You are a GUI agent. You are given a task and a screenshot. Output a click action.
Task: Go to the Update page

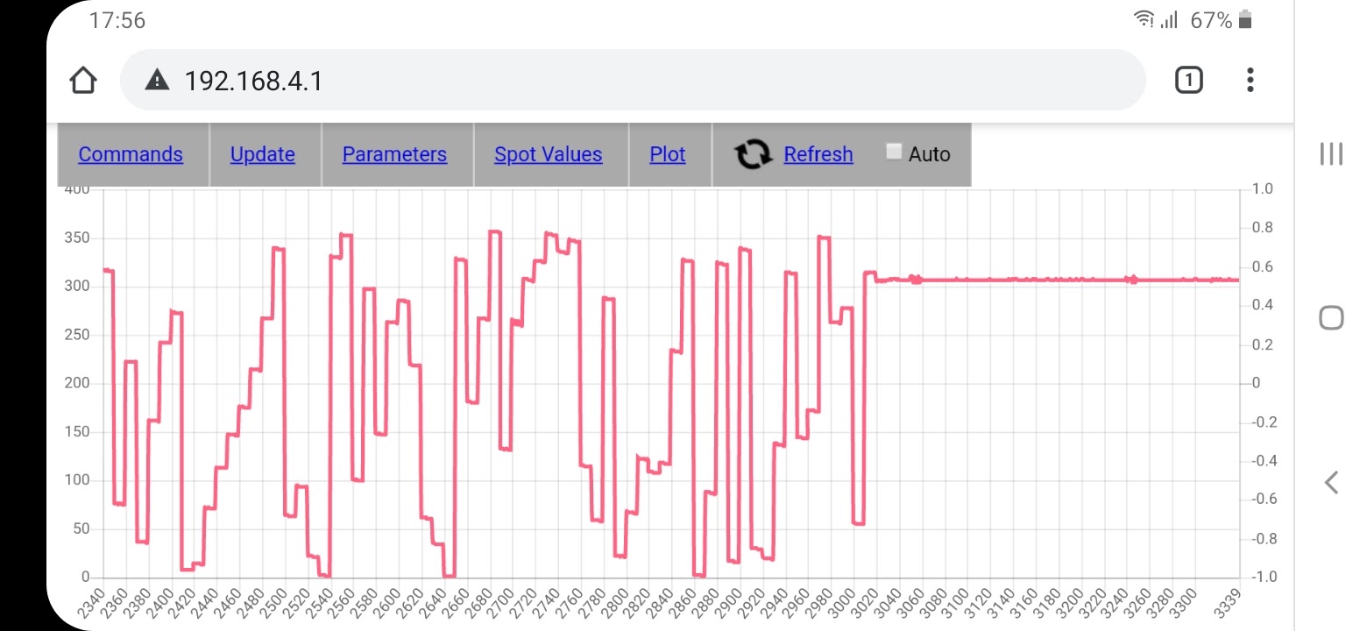tap(262, 154)
